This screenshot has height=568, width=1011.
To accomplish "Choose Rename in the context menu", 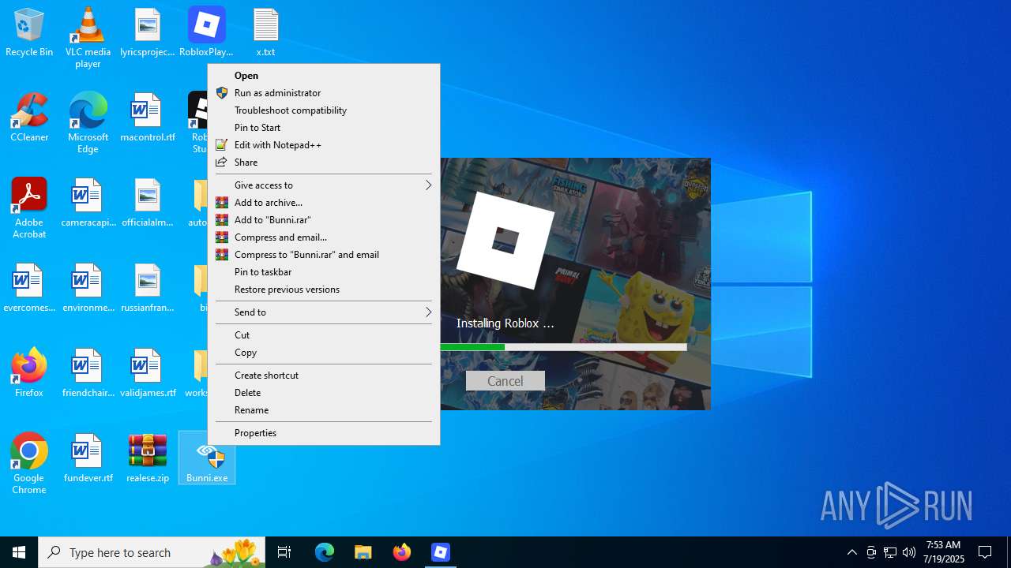I will point(324,410).
